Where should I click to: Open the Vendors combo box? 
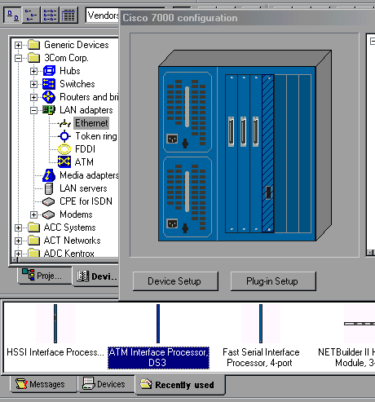click(103, 15)
